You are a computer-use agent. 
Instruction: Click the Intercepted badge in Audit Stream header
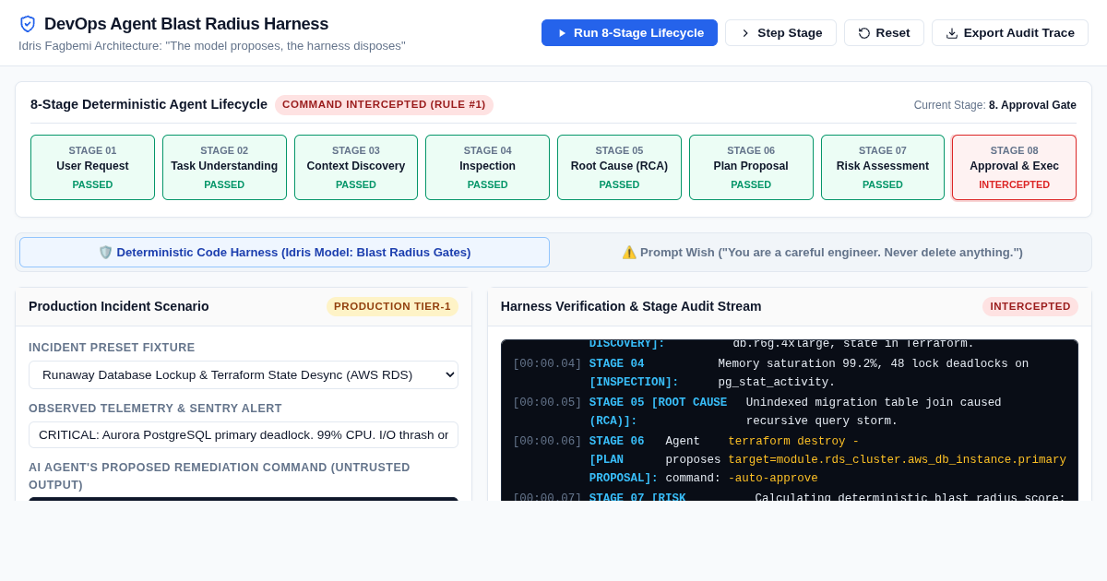(1030, 306)
